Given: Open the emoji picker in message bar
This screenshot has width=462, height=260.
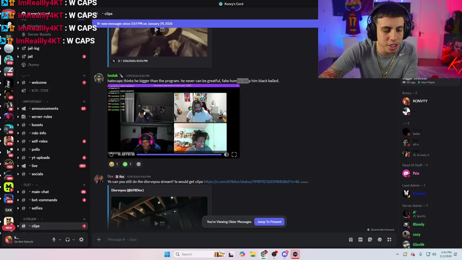Looking at the screenshot, I should 380,239.
